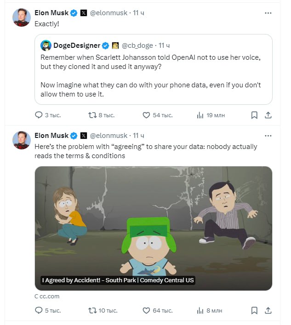This screenshot has height=325, width=291.
Task: View analytics of the 'Exactly!' tweet
Action: [x=200, y=115]
